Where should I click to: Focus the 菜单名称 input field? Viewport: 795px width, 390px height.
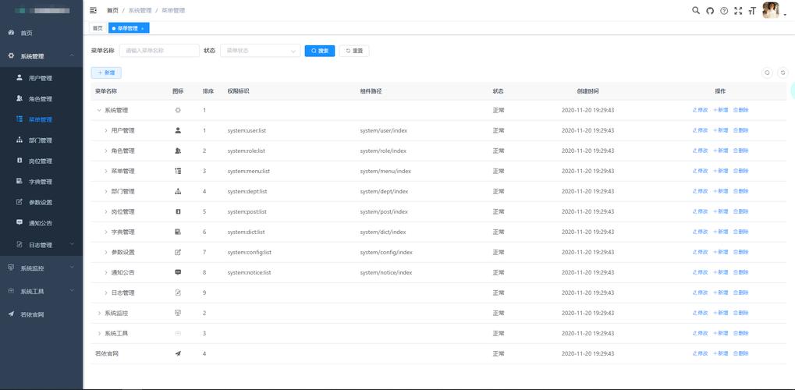pos(158,51)
